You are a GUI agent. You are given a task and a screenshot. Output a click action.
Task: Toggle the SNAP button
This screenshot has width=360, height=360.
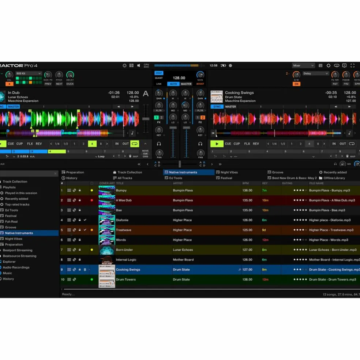point(159,73)
